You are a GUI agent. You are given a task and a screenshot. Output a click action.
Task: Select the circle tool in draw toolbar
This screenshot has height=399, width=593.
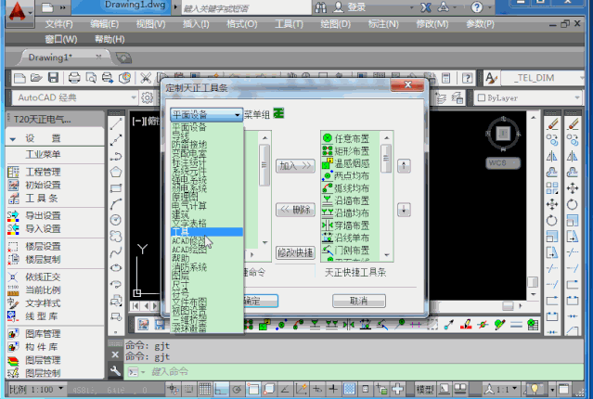(x=116, y=220)
